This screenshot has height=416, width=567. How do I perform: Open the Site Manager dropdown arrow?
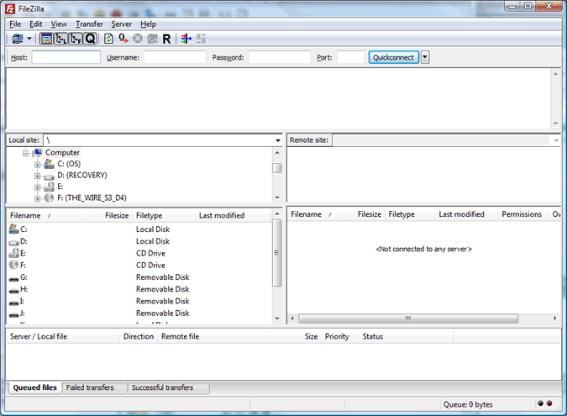[x=29, y=39]
